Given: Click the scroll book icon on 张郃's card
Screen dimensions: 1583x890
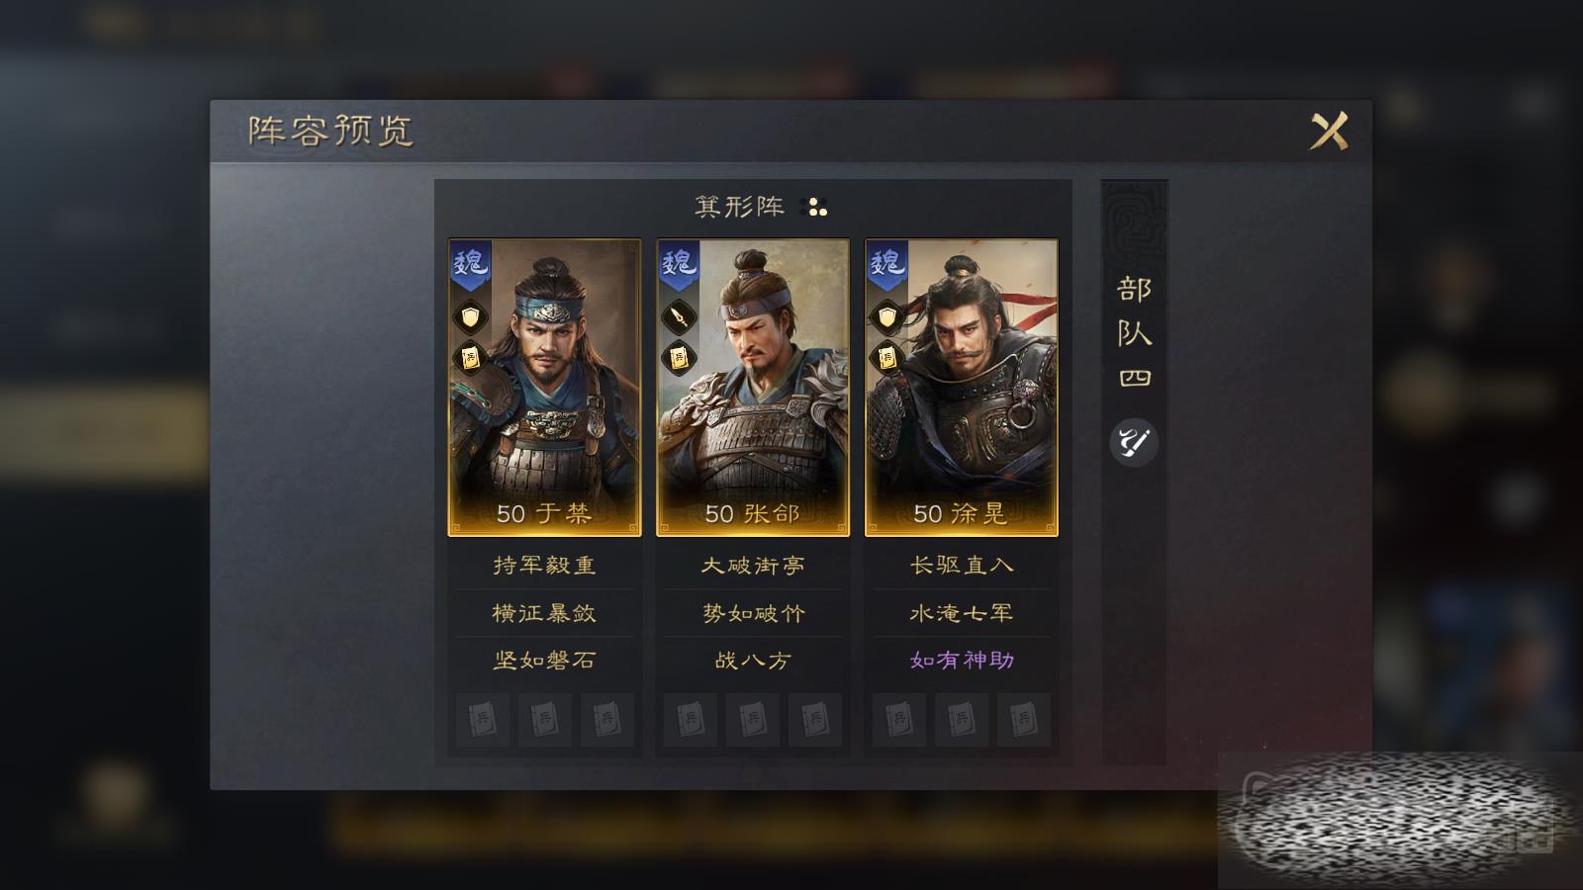Looking at the screenshot, I should coord(679,357).
